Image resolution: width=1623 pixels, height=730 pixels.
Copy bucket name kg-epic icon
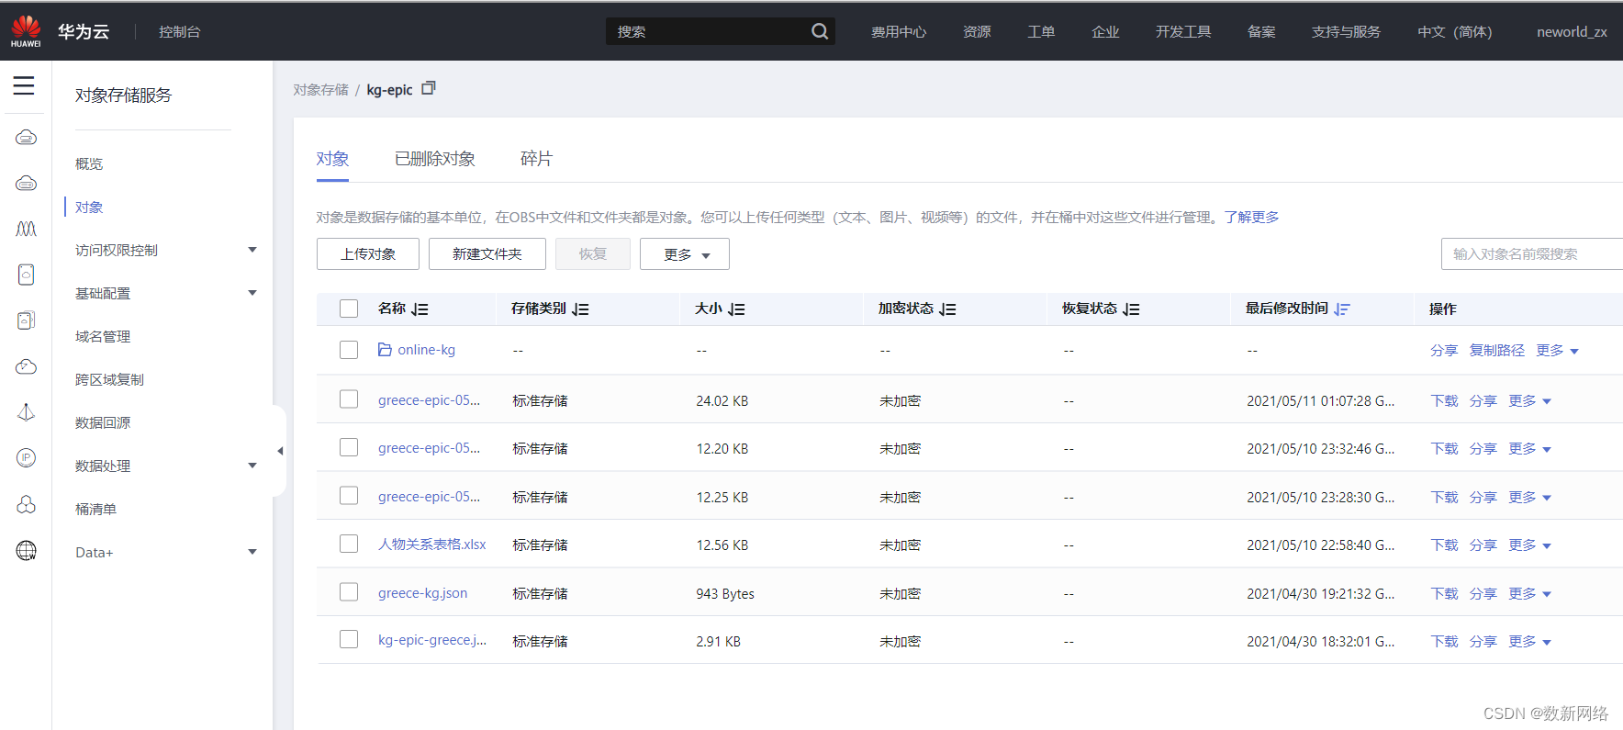pyautogui.click(x=429, y=89)
